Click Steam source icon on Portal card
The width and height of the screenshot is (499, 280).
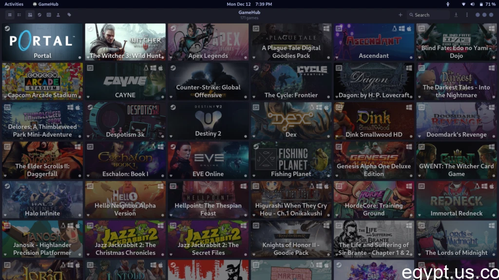(7, 29)
